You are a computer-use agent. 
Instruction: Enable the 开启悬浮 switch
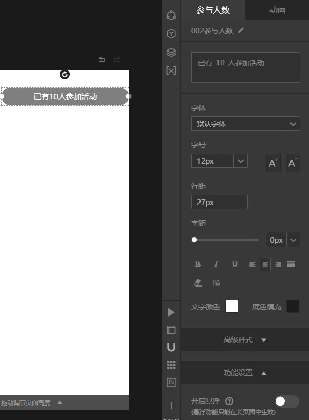point(287,401)
